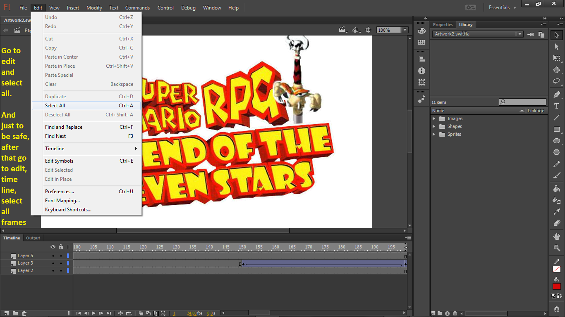The image size is (565, 317).
Task: Open the Info panel icon
Action: [x=421, y=71]
